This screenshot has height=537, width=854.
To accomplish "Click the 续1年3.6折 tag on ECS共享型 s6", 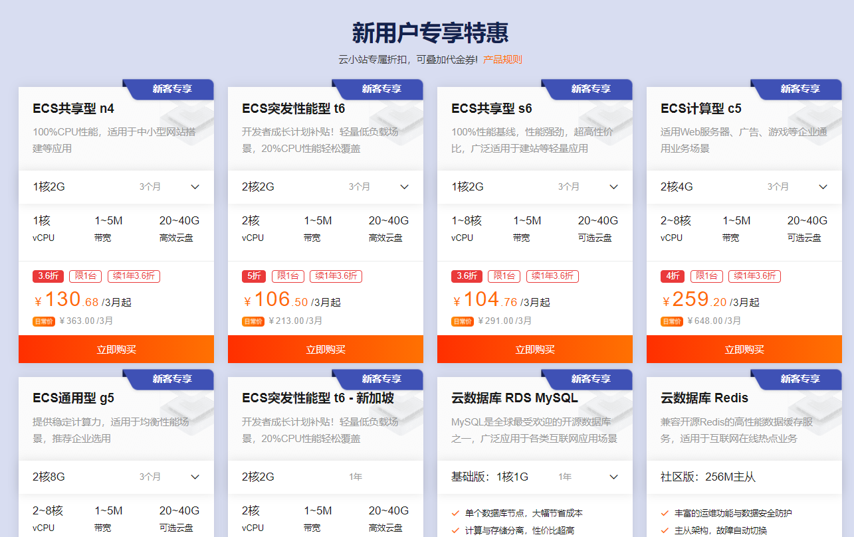I will click(553, 276).
